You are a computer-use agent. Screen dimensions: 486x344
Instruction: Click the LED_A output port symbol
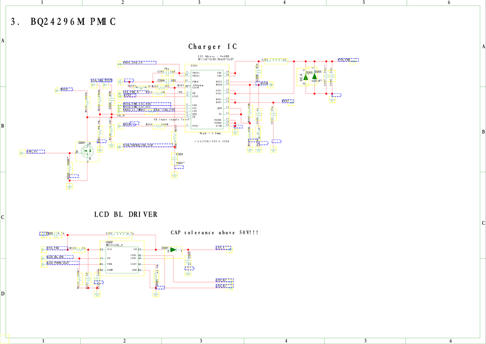[230, 250]
